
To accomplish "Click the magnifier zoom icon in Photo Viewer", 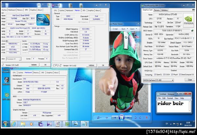I will 98,118.
